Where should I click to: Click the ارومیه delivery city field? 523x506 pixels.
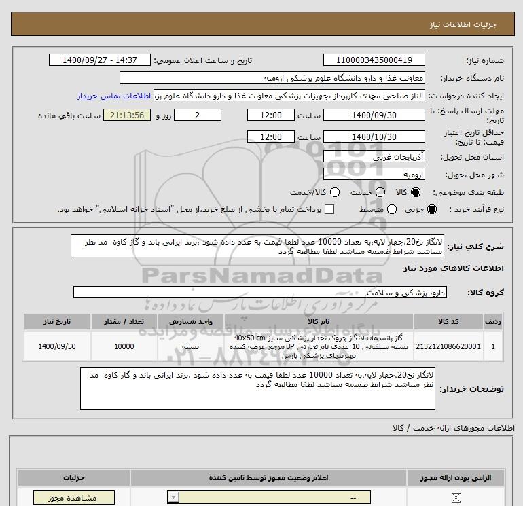click(x=374, y=174)
